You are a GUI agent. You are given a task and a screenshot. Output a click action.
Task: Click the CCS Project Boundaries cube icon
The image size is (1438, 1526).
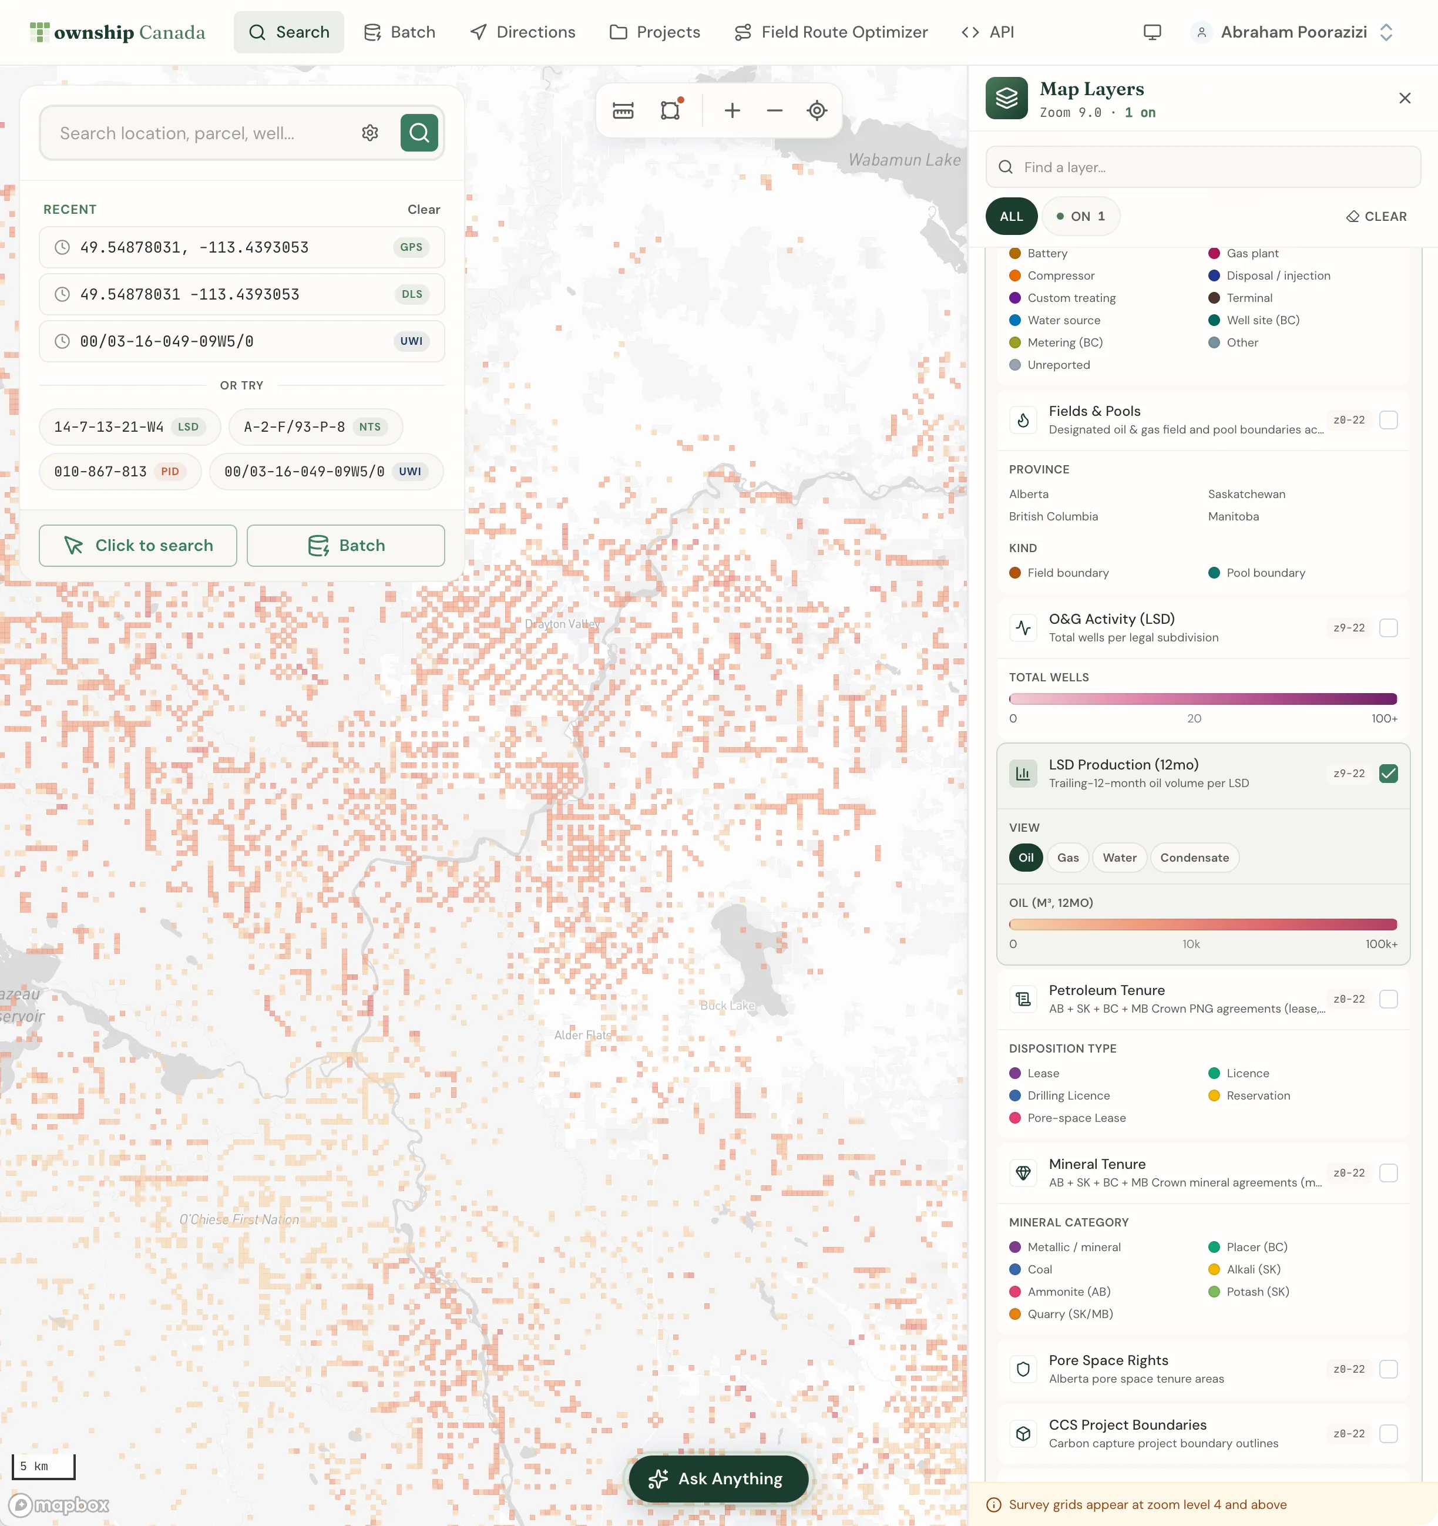point(1023,1434)
